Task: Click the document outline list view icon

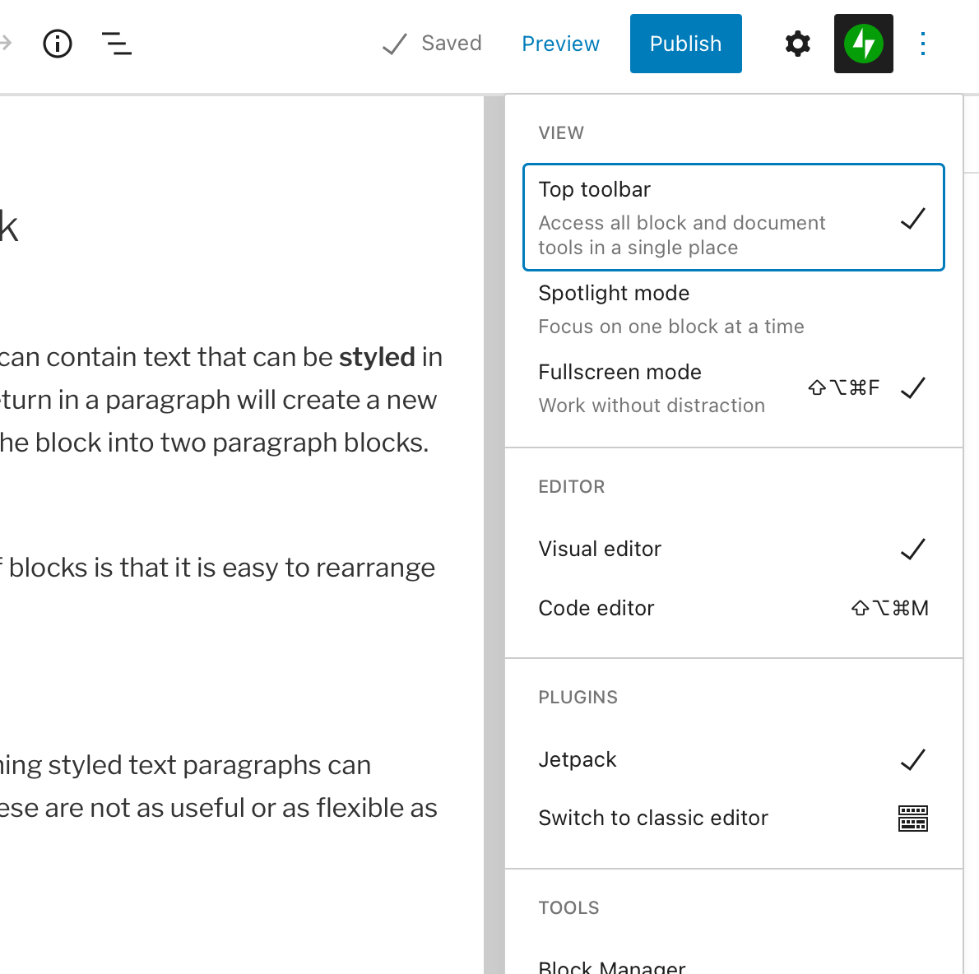Action: coord(116,44)
